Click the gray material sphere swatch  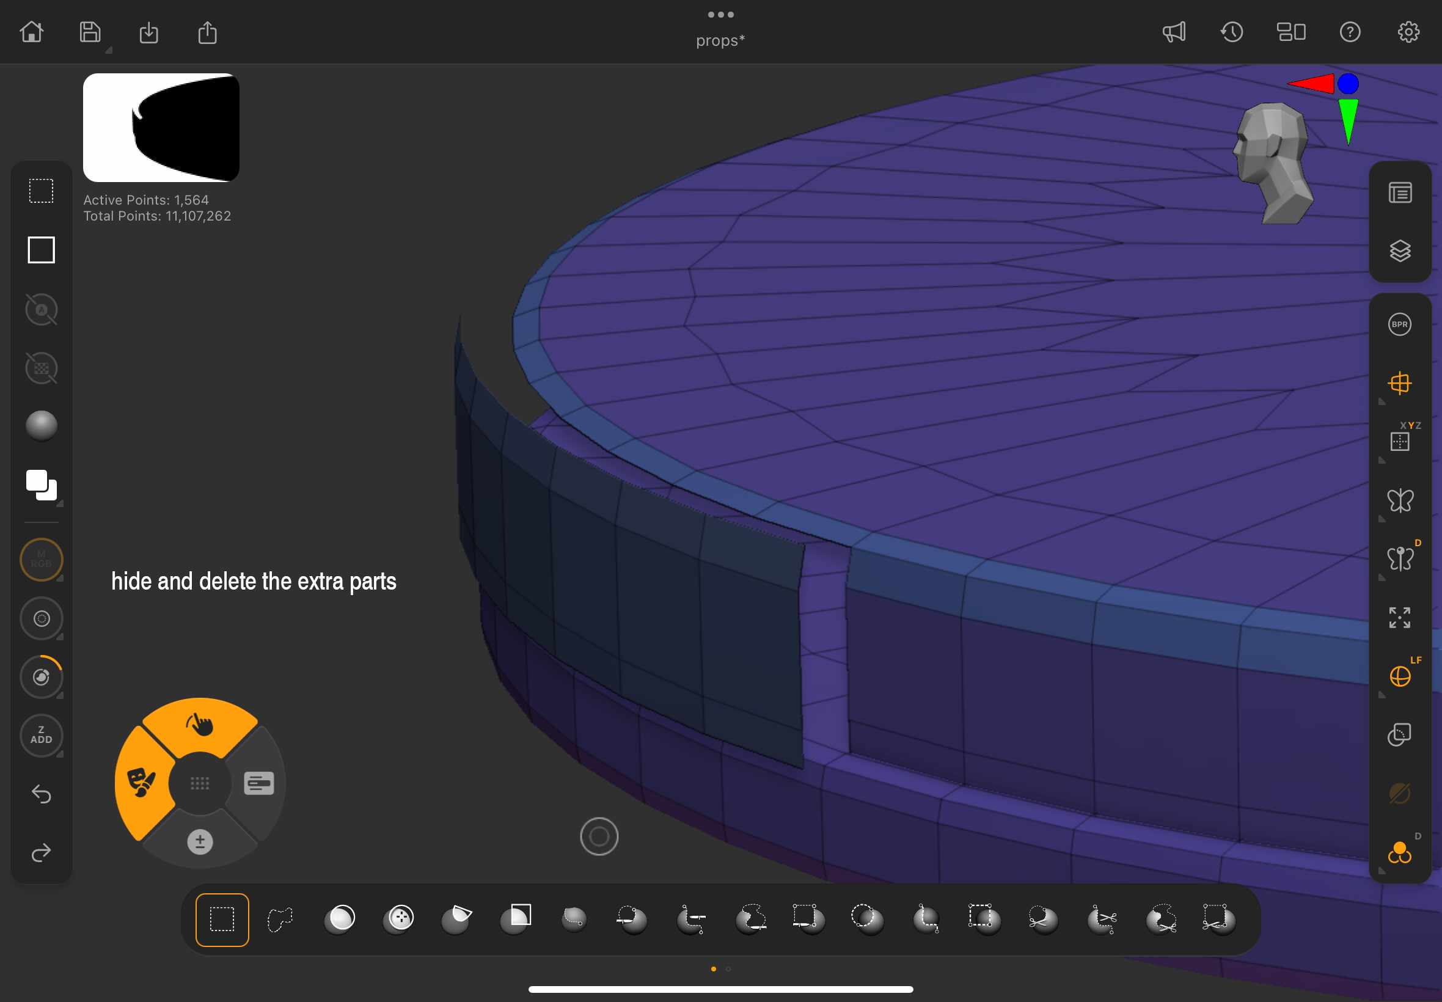point(42,426)
